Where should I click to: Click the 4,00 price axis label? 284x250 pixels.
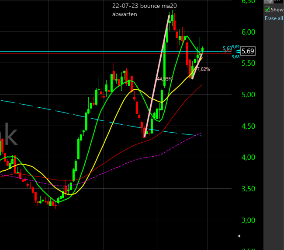(x=248, y=157)
